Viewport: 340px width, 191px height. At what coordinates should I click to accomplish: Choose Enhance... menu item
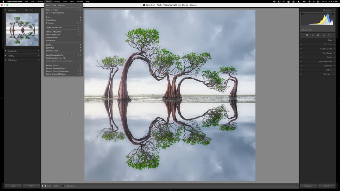click(63, 23)
